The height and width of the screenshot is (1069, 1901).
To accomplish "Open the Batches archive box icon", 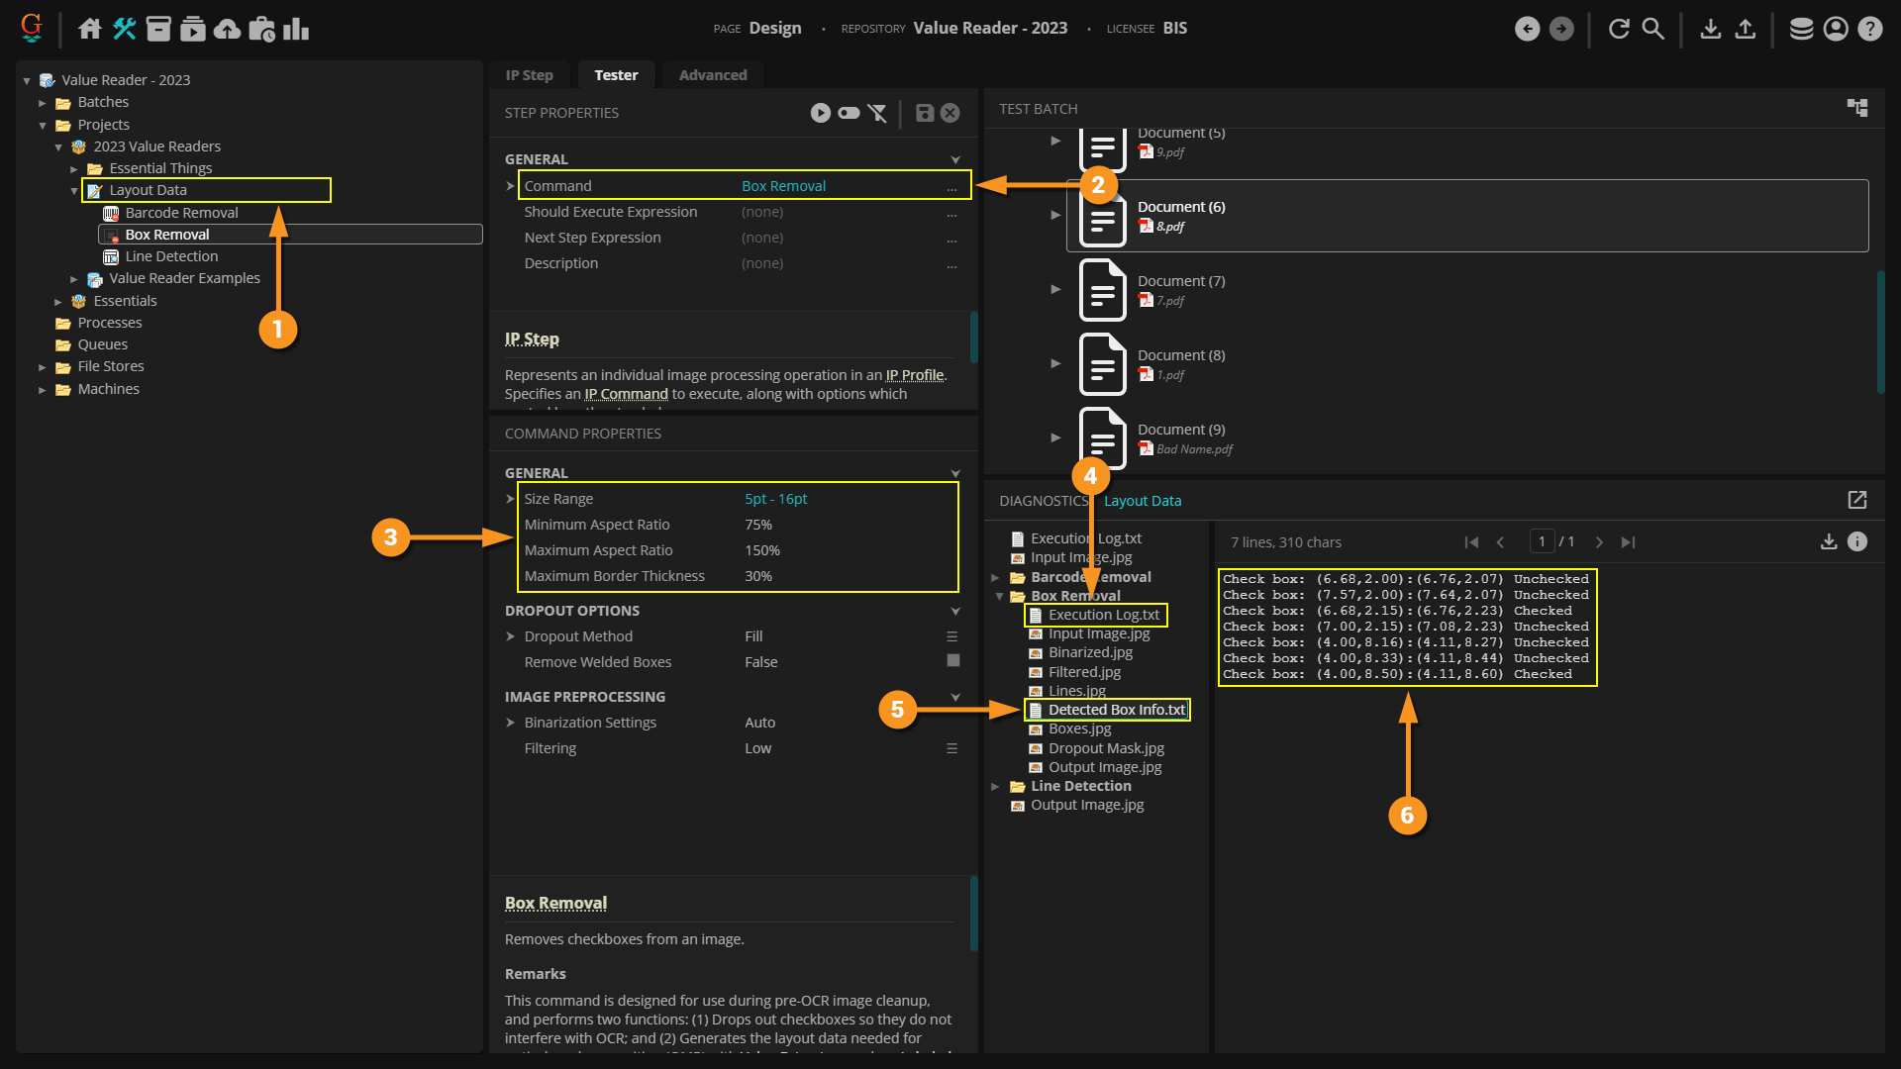I will point(158,29).
